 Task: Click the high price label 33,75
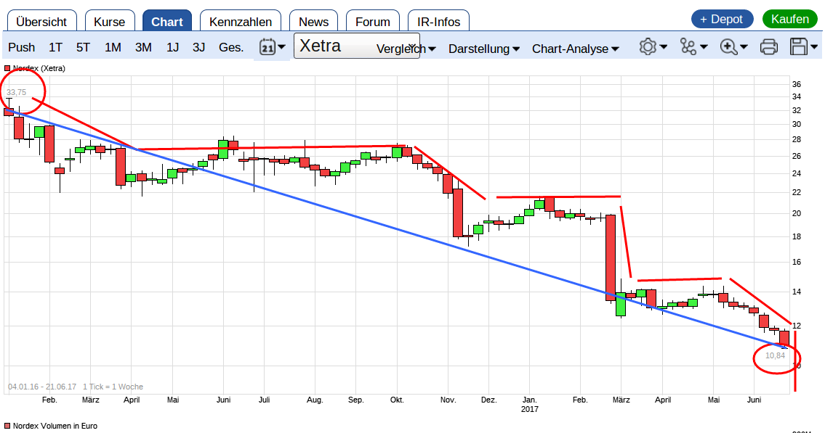pos(17,92)
